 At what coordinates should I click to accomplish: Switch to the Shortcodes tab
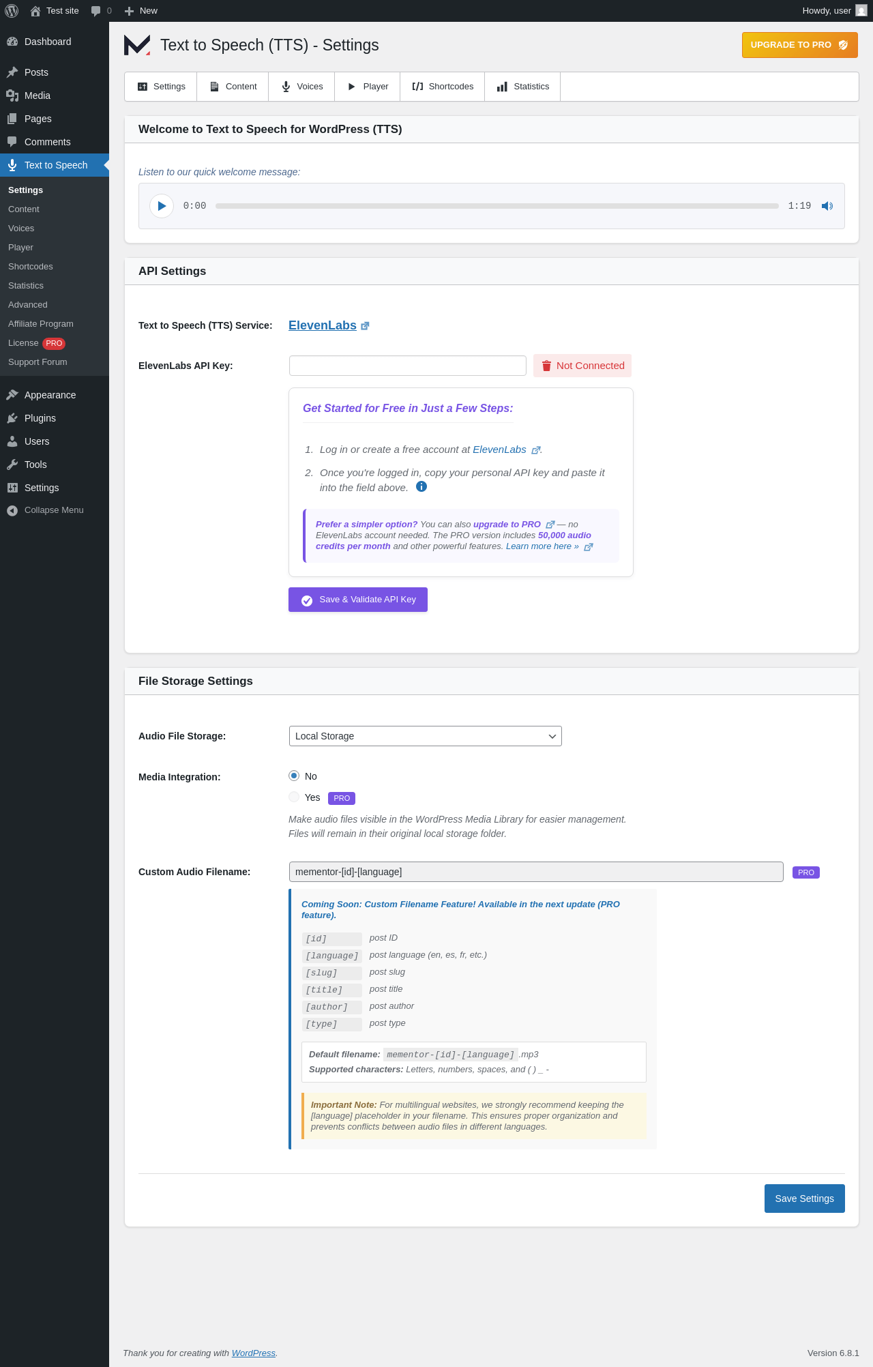443,87
